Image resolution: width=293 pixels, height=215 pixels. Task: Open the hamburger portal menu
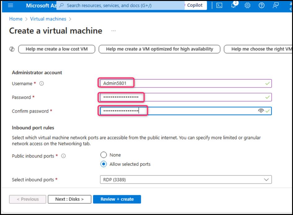tap(11, 6)
